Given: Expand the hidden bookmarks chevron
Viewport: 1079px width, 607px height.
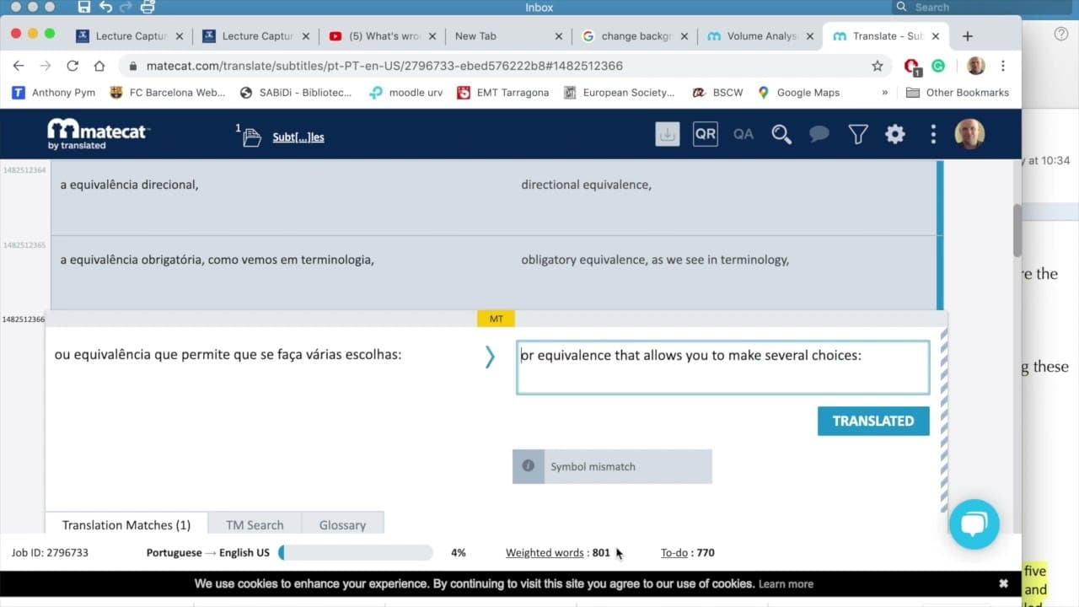Looking at the screenshot, I should pyautogui.click(x=884, y=93).
